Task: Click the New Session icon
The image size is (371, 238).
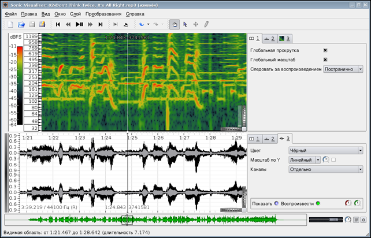Action: click(x=11, y=24)
